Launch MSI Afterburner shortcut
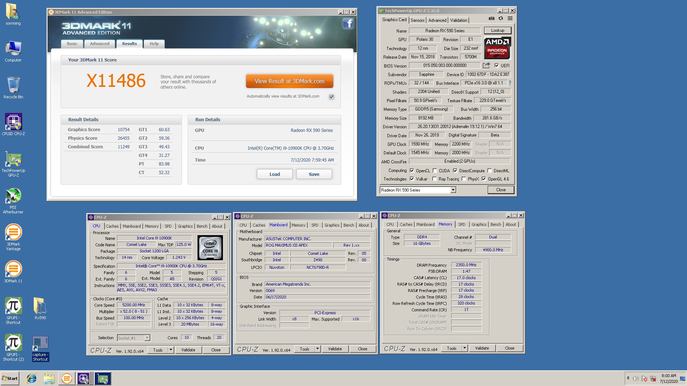 [13, 201]
